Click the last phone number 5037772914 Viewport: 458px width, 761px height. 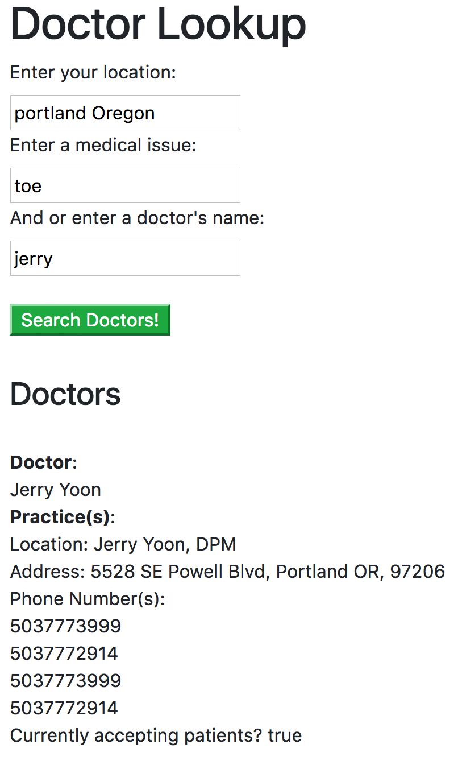pyautogui.click(x=64, y=708)
